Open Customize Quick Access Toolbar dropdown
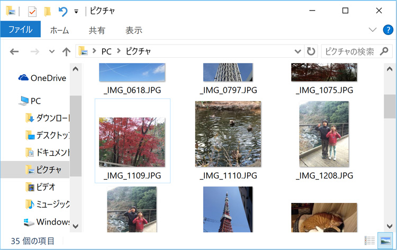397x250 pixels. (x=76, y=11)
